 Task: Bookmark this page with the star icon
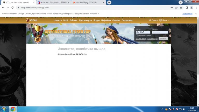(181, 8)
